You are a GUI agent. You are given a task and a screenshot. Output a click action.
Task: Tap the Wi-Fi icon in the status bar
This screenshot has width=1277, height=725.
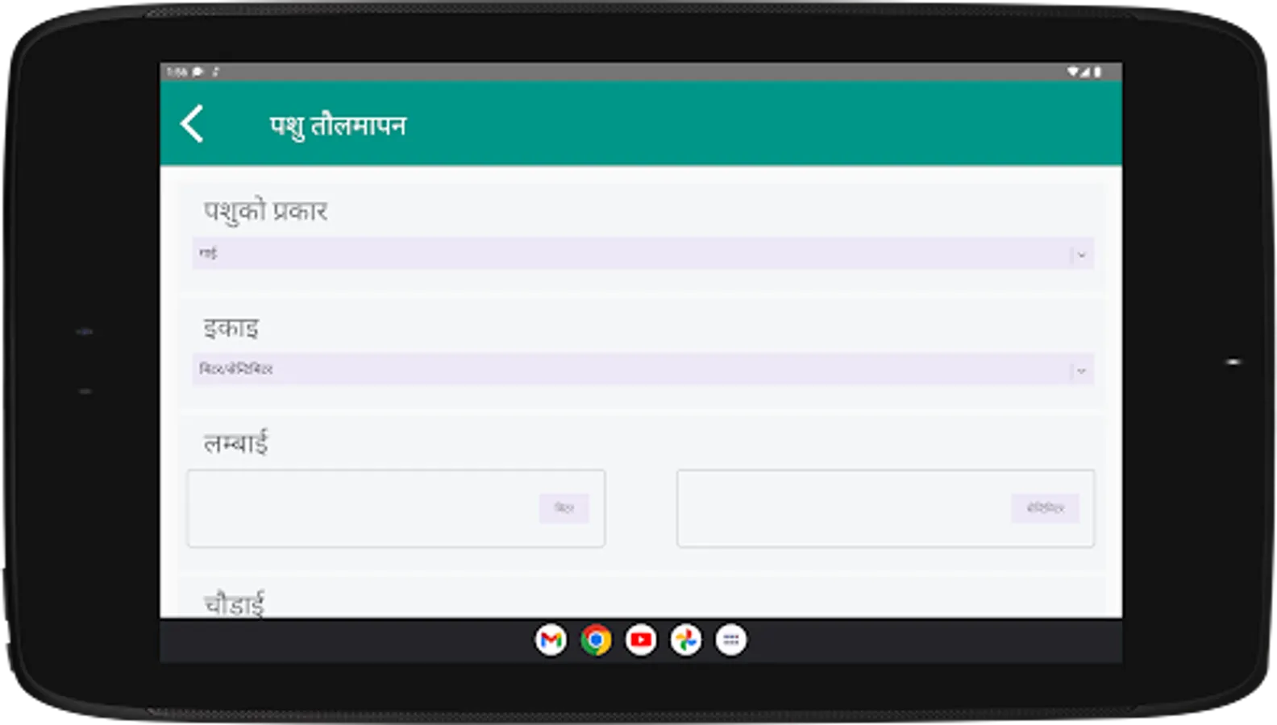click(x=1073, y=72)
